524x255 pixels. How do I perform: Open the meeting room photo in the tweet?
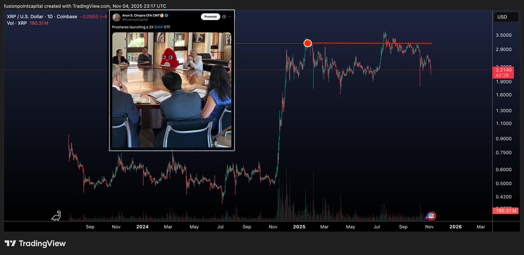pyautogui.click(x=172, y=89)
